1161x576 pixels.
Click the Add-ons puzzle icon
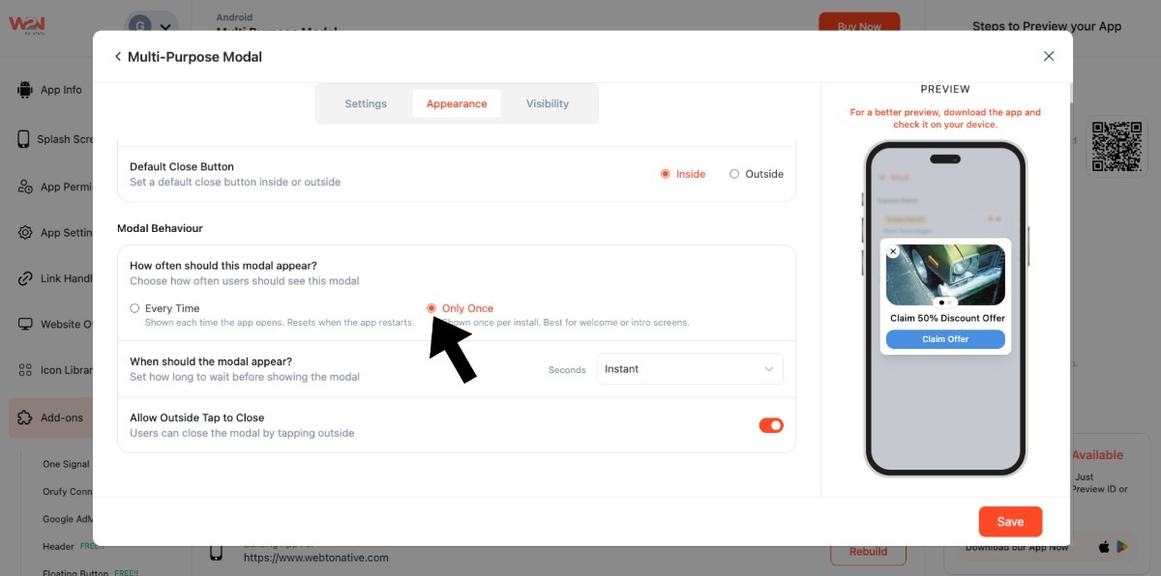pos(24,418)
